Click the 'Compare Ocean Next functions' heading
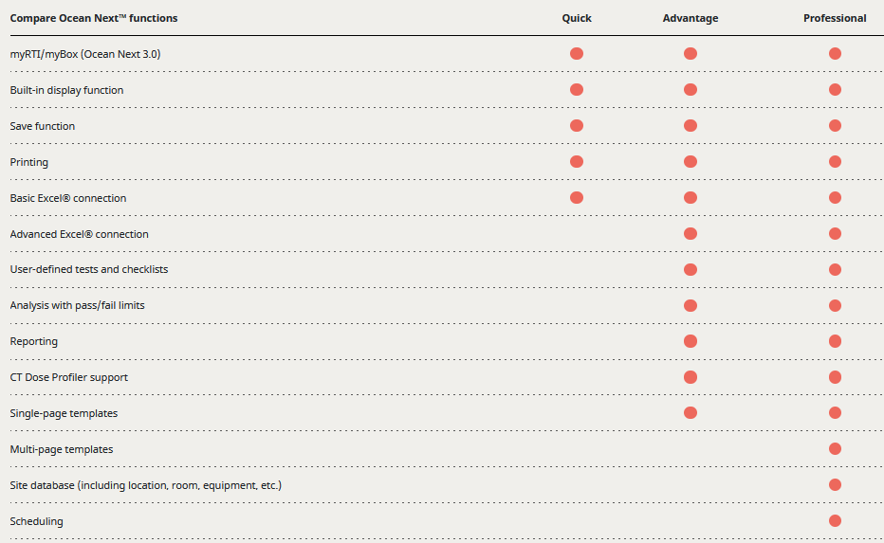 (94, 18)
